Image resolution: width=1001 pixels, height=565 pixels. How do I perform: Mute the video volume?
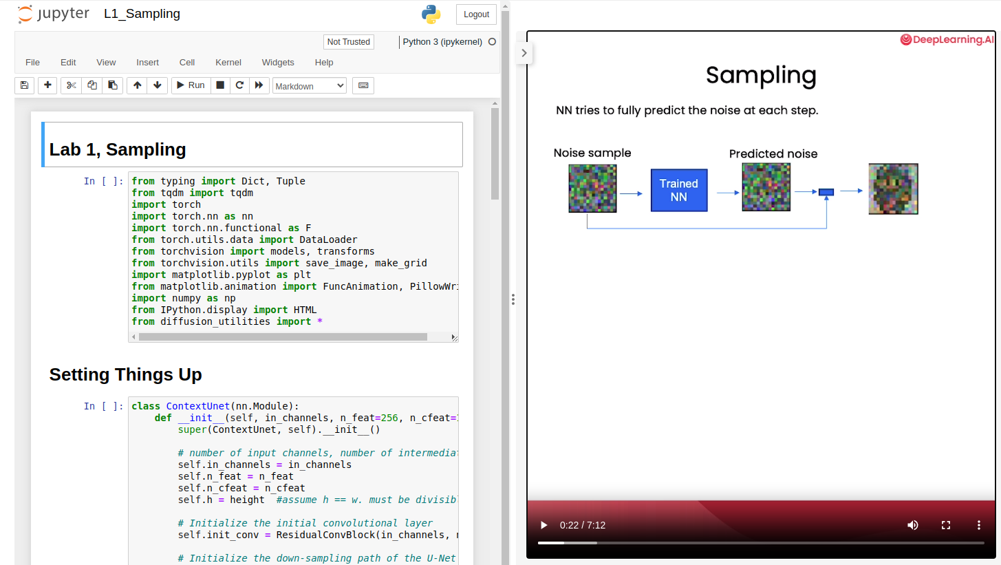(x=913, y=525)
